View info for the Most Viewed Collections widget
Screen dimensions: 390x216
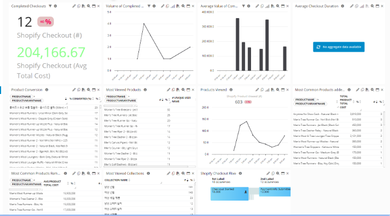click(148, 173)
